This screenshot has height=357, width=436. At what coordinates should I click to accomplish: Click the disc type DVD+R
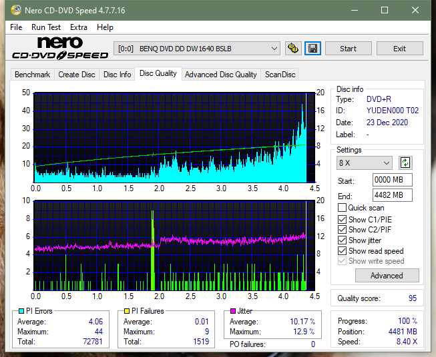[x=379, y=99]
